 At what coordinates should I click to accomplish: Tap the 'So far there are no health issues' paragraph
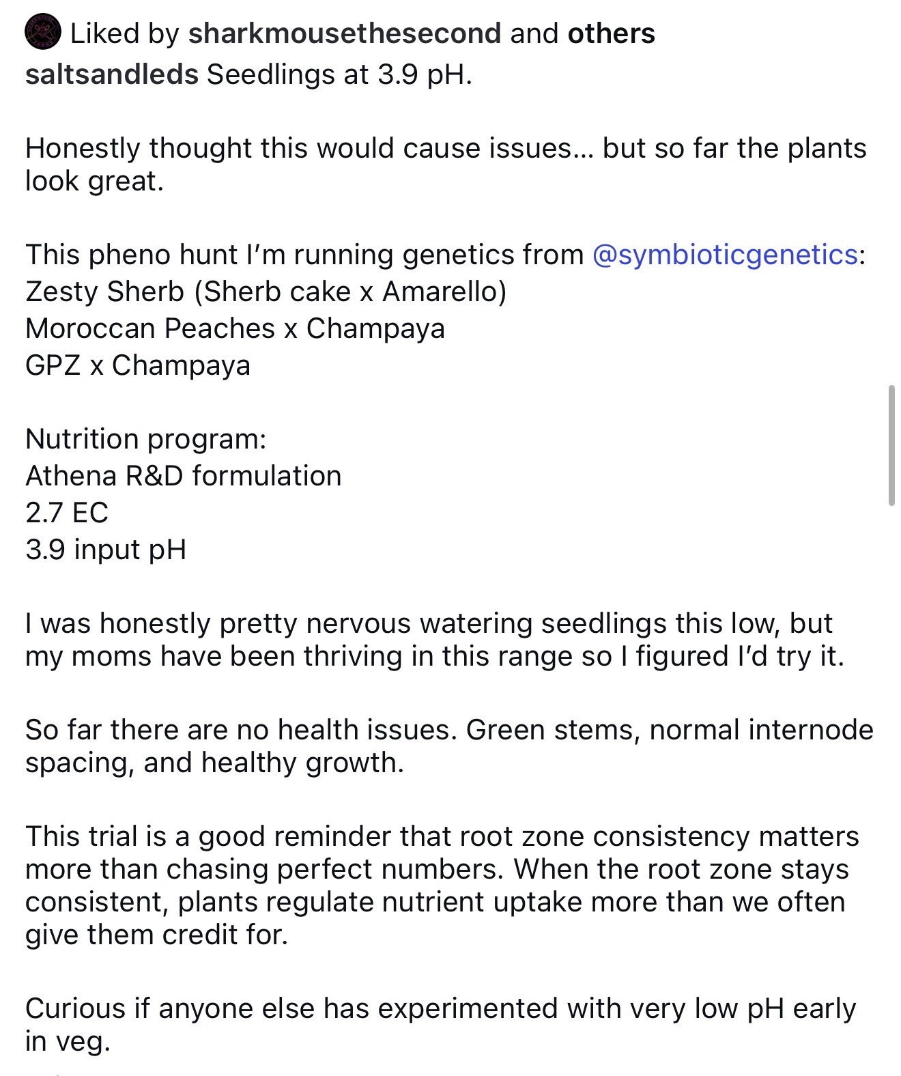tap(448, 746)
